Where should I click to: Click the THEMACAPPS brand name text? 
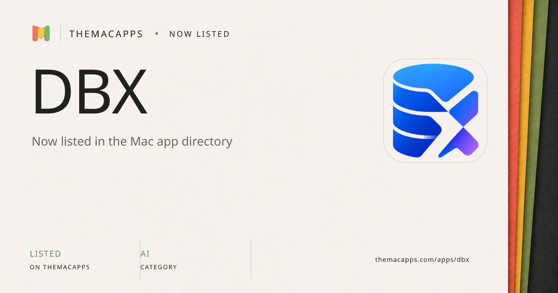[x=106, y=34]
